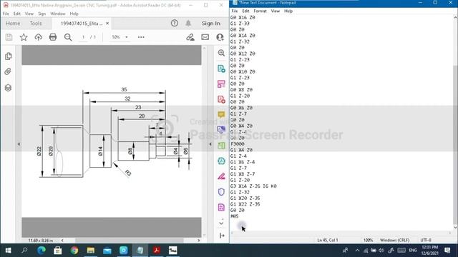Click the 'F3000' line in Notepad

(237, 144)
